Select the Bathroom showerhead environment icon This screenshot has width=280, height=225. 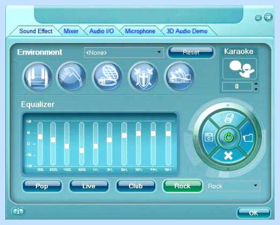[x=71, y=77]
